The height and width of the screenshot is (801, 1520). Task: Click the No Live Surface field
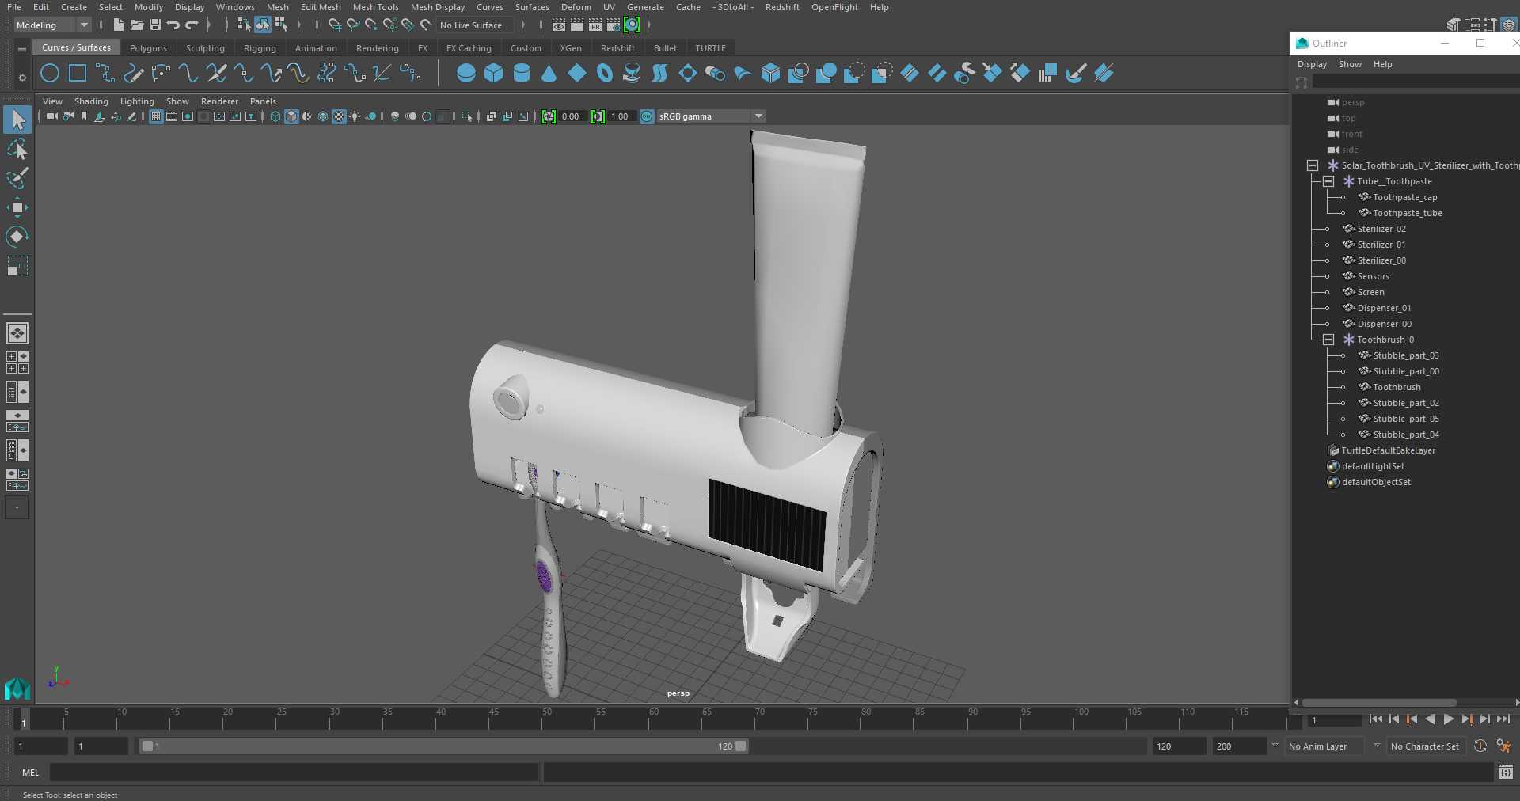point(476,25)
